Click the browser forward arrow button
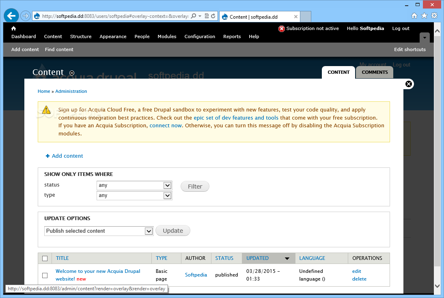The width and height of the screenshot is (444, 298). (x=26, y=16)
